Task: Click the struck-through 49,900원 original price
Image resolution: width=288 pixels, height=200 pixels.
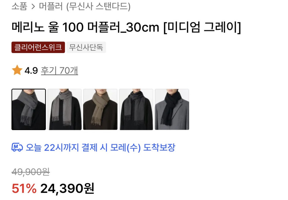Action: (31, 172)
